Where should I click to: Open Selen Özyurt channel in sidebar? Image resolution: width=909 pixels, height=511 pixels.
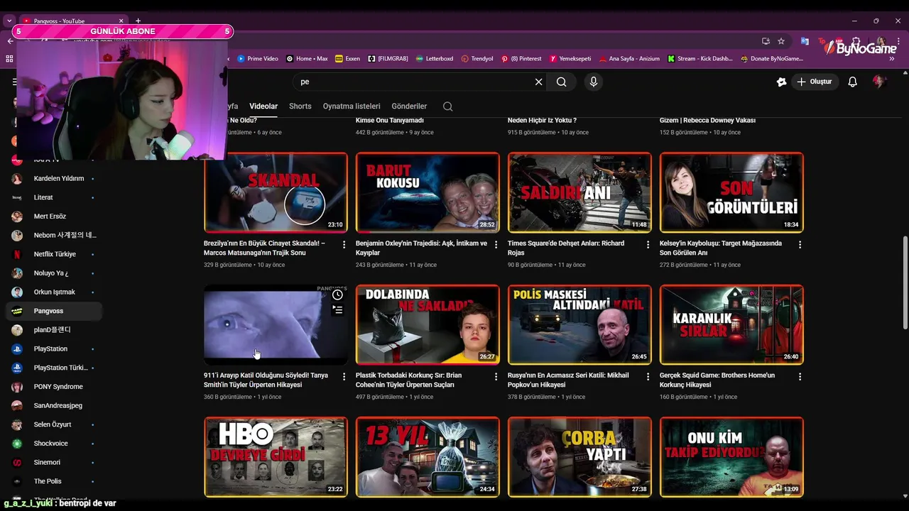pos(54,424)
